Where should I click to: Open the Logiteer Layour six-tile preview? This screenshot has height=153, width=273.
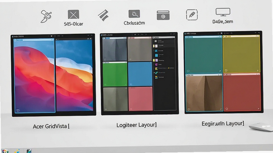pyautogui.click(x=139, y=73)
